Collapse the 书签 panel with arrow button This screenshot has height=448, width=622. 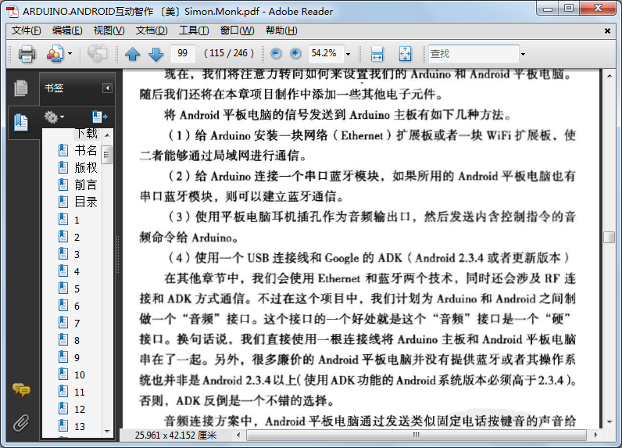click(x=107, y=88)
